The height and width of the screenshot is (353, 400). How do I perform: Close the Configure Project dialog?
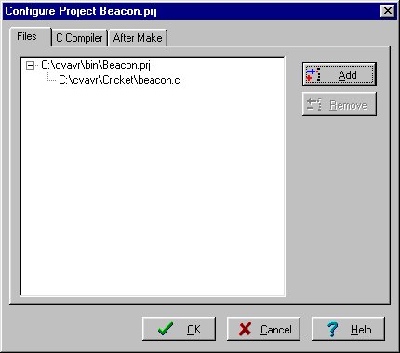click(387, 11)
